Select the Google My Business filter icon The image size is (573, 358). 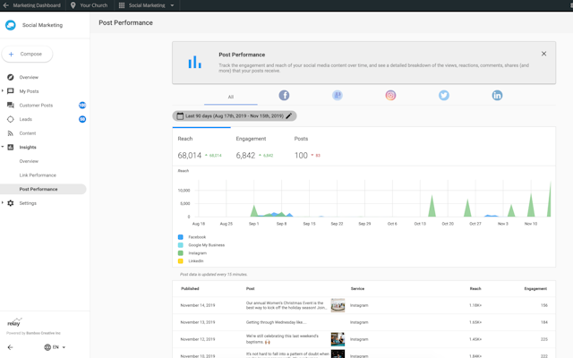pyautogui.click(x=338, y=95)
